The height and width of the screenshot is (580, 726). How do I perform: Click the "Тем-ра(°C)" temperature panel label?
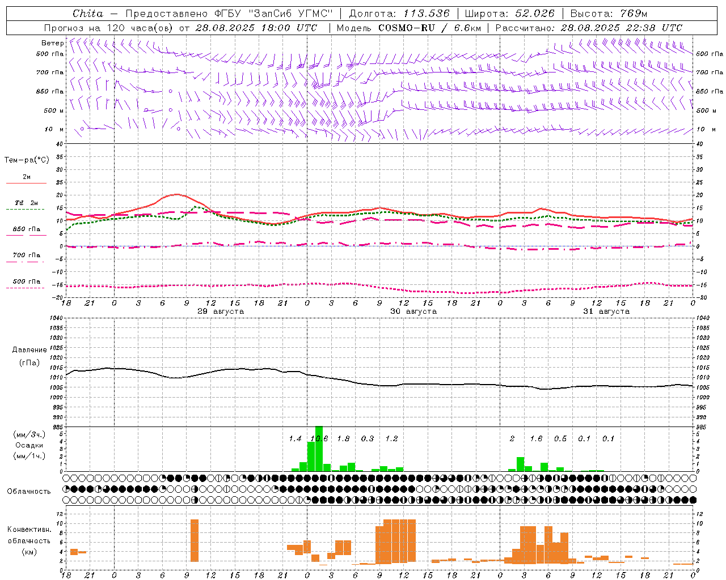tap(27, 160)
